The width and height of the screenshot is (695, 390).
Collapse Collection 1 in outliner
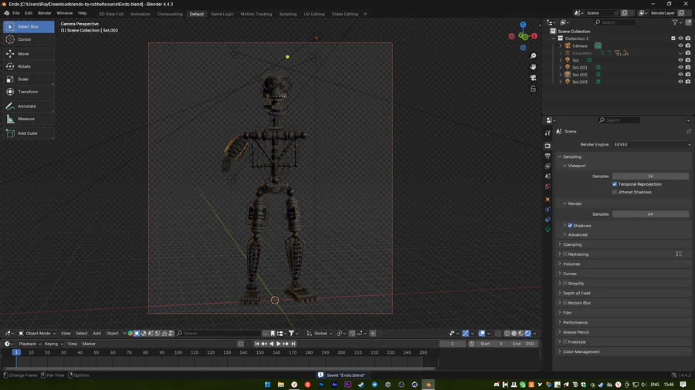[554, 39]
